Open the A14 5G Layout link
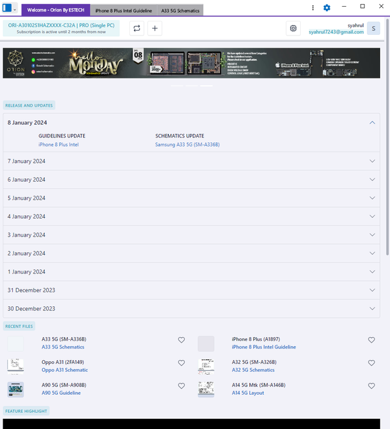The width and height of the screenshot is (390, 429). pos(248,393)
